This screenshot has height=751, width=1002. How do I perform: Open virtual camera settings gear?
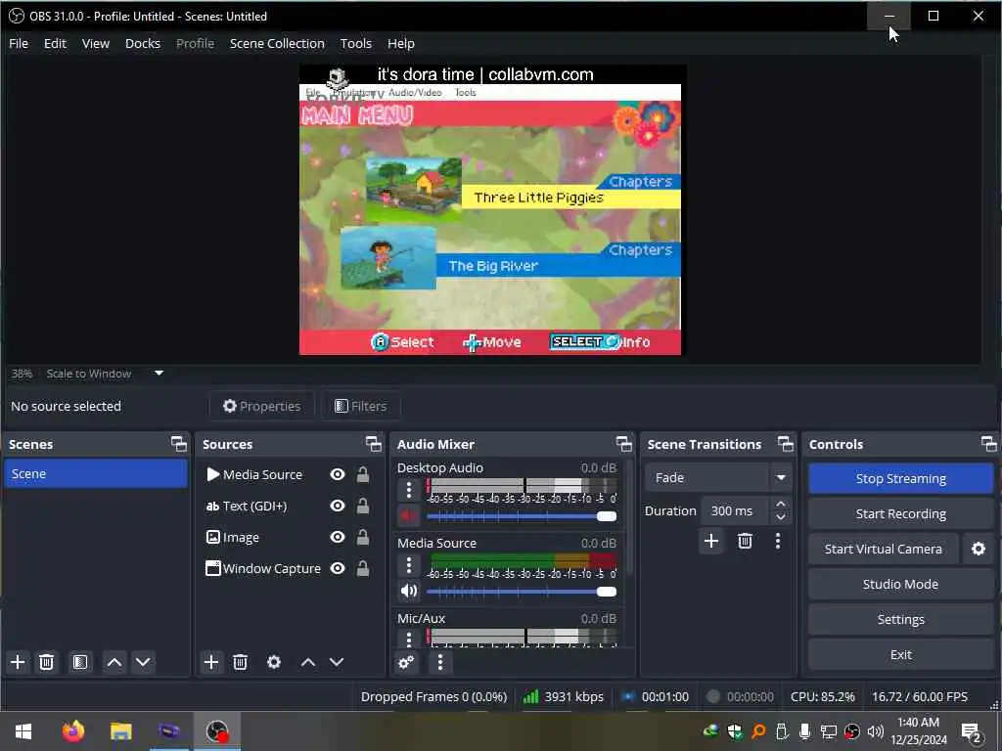[x=979, y=550]
